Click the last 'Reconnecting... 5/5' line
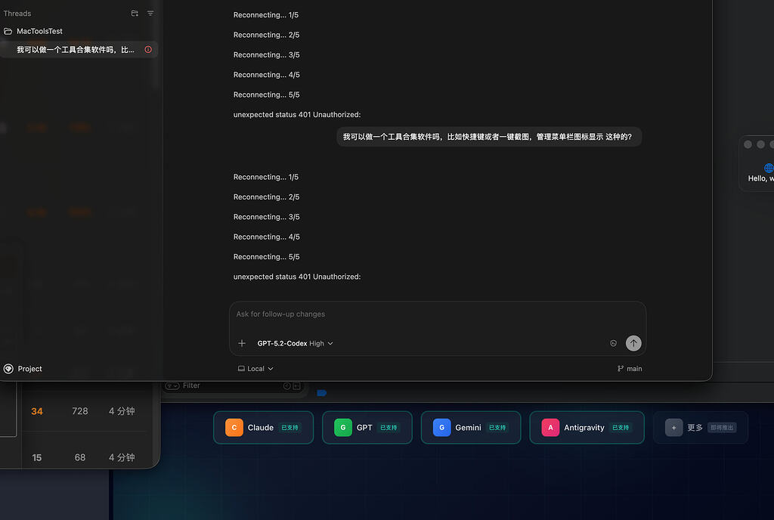Image resolution: width=774 pixels, height=520 pixels. [x=267, y=256]
